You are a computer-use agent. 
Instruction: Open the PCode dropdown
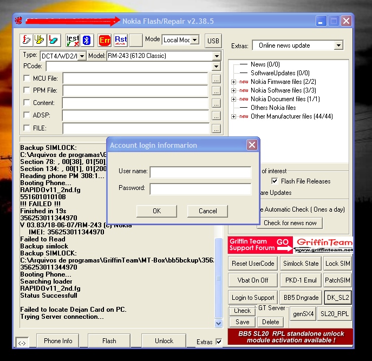coord(216,66)
